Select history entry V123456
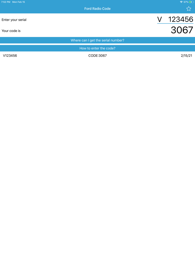 [10, 56]
